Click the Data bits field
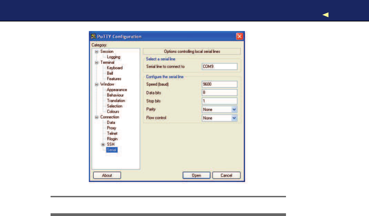 [220, 93]
